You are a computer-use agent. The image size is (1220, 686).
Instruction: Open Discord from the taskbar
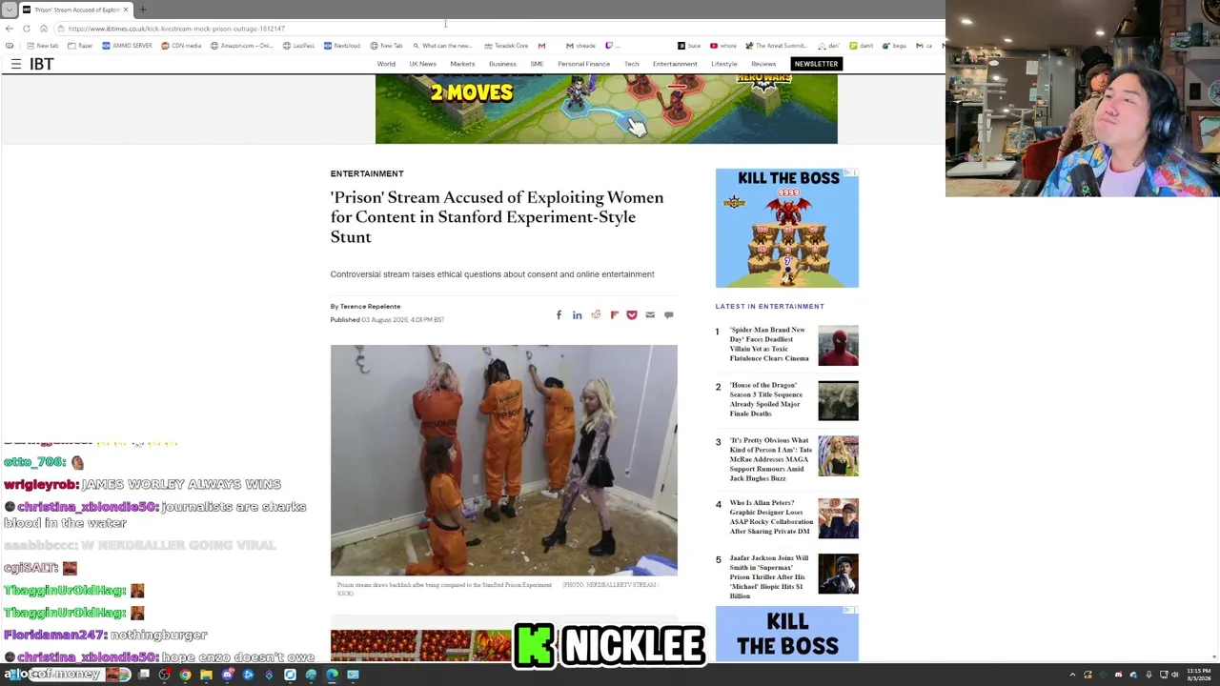227,675
